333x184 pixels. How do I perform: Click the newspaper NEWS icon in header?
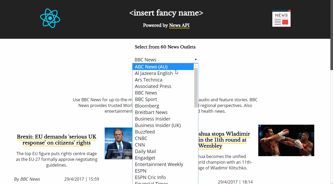pos(281,18)
